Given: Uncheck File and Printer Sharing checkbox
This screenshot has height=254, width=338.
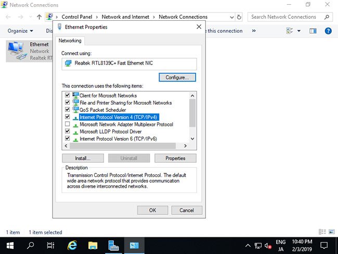Looking at the screenshot, I should pos(67,103).
